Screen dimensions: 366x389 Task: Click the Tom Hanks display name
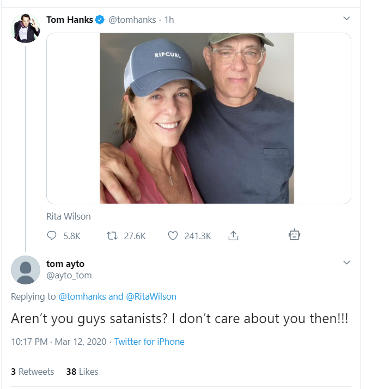pos(69,20)
